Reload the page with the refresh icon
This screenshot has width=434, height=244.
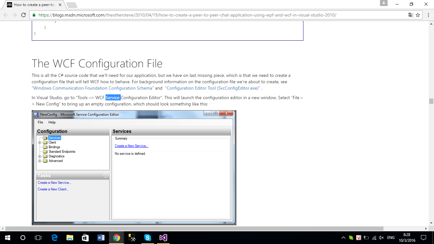[x=23, y=15]
